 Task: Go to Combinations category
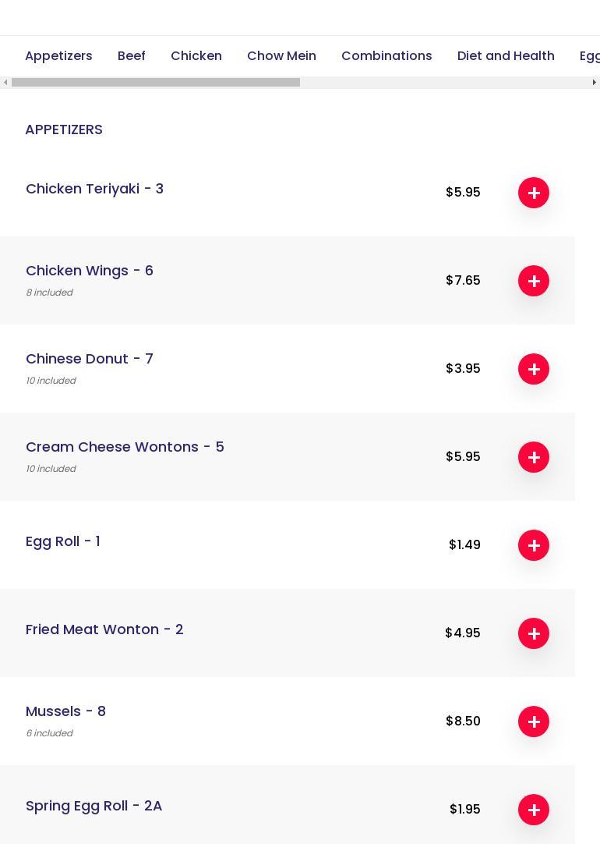[x=386, y=56]
